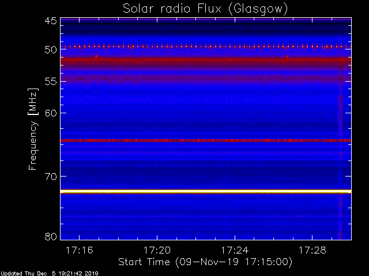The width and height of the screenshot is (369, 276).
Task: Click the thin red line near 64 MHz
Action: point(206,140)
